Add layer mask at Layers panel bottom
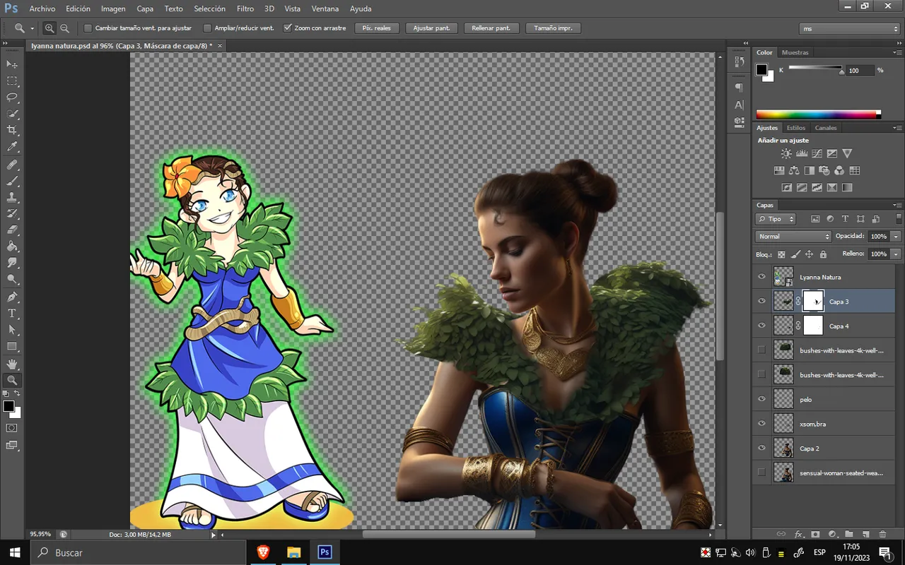 tap(815, 535)
